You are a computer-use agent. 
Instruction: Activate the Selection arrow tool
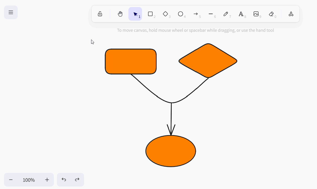[135, 14]
